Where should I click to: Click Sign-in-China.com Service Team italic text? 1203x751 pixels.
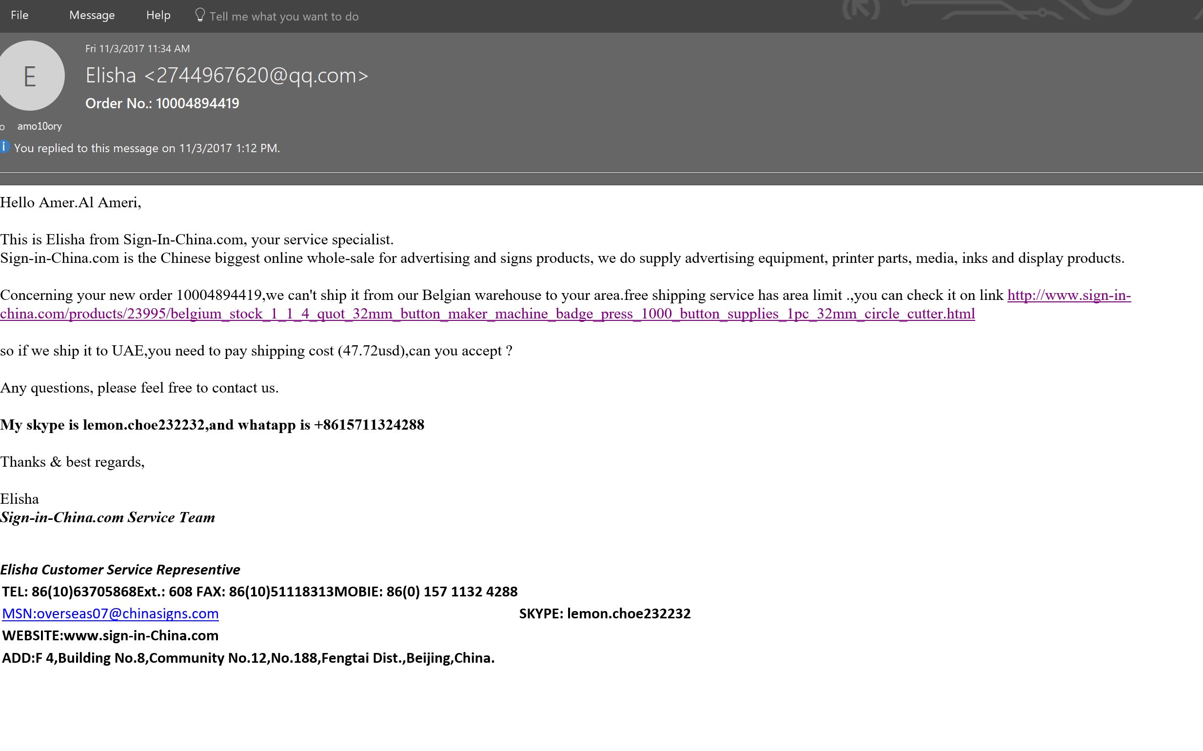pyautogui.click(x=107, y=517)
